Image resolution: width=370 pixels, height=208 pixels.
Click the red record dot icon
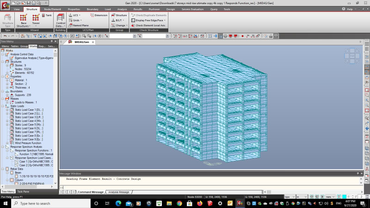pos(242,36)
